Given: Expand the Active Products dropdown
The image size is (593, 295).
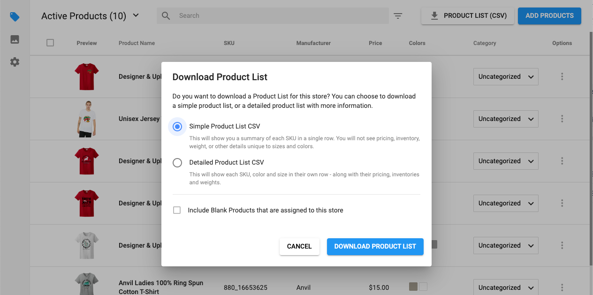Looking at the screenshot, I should (136, 15).
